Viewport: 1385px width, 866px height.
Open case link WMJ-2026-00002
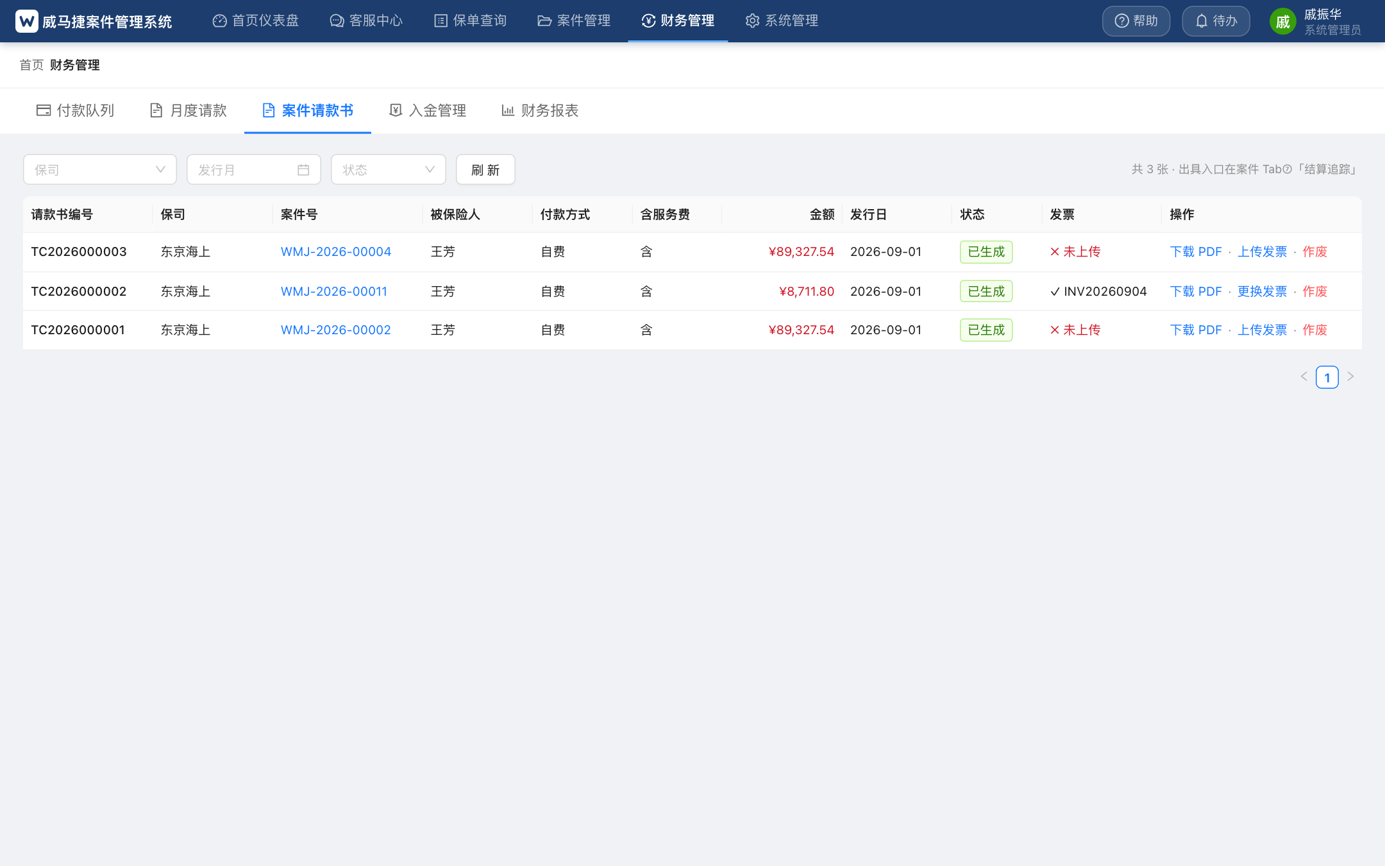click(336, 330)
